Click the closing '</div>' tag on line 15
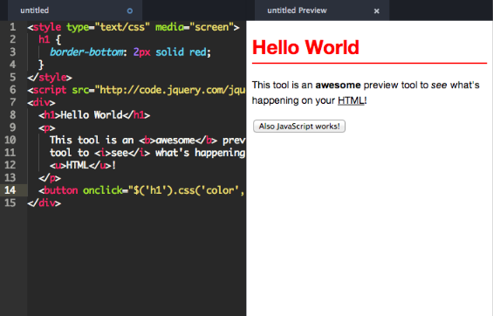 44,203
